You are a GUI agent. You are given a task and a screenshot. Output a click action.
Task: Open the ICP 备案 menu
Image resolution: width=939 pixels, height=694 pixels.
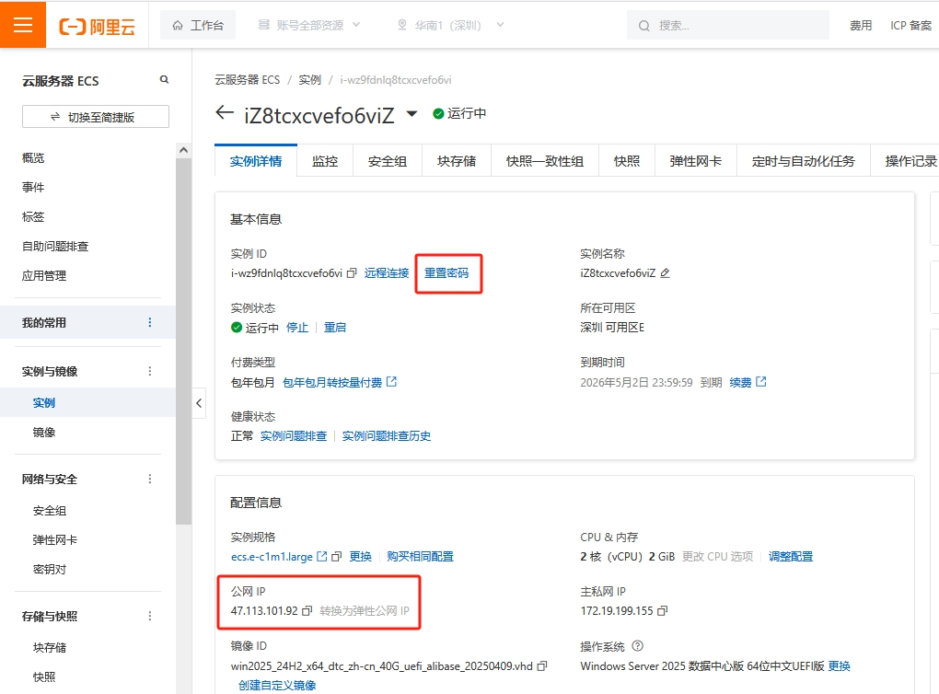click(910, 25)
